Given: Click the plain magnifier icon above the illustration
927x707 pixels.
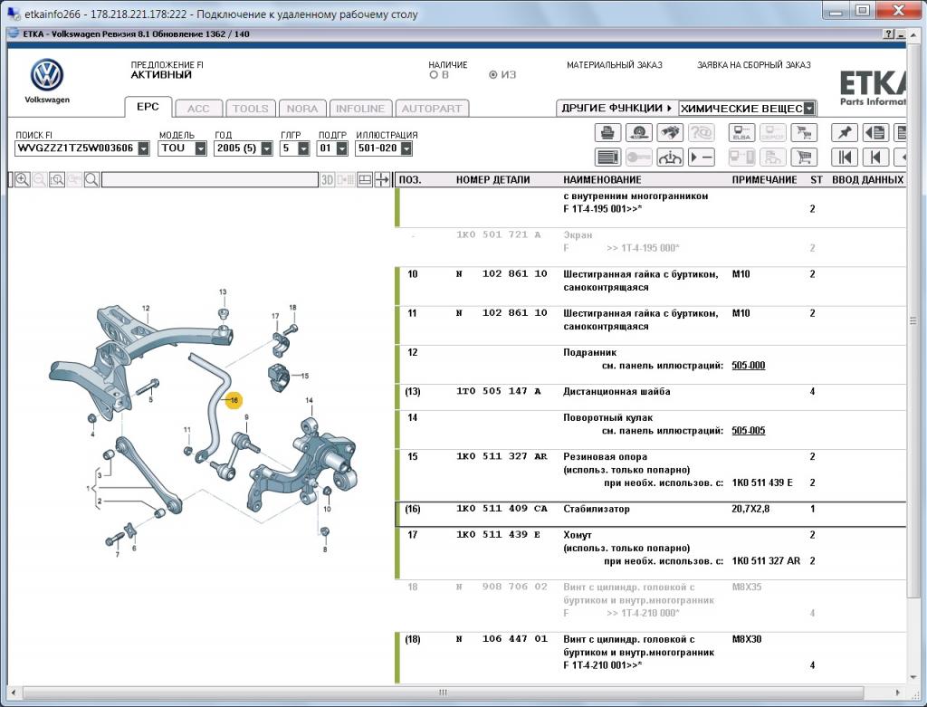Looking at the screenshot, I should pos(91,180).
